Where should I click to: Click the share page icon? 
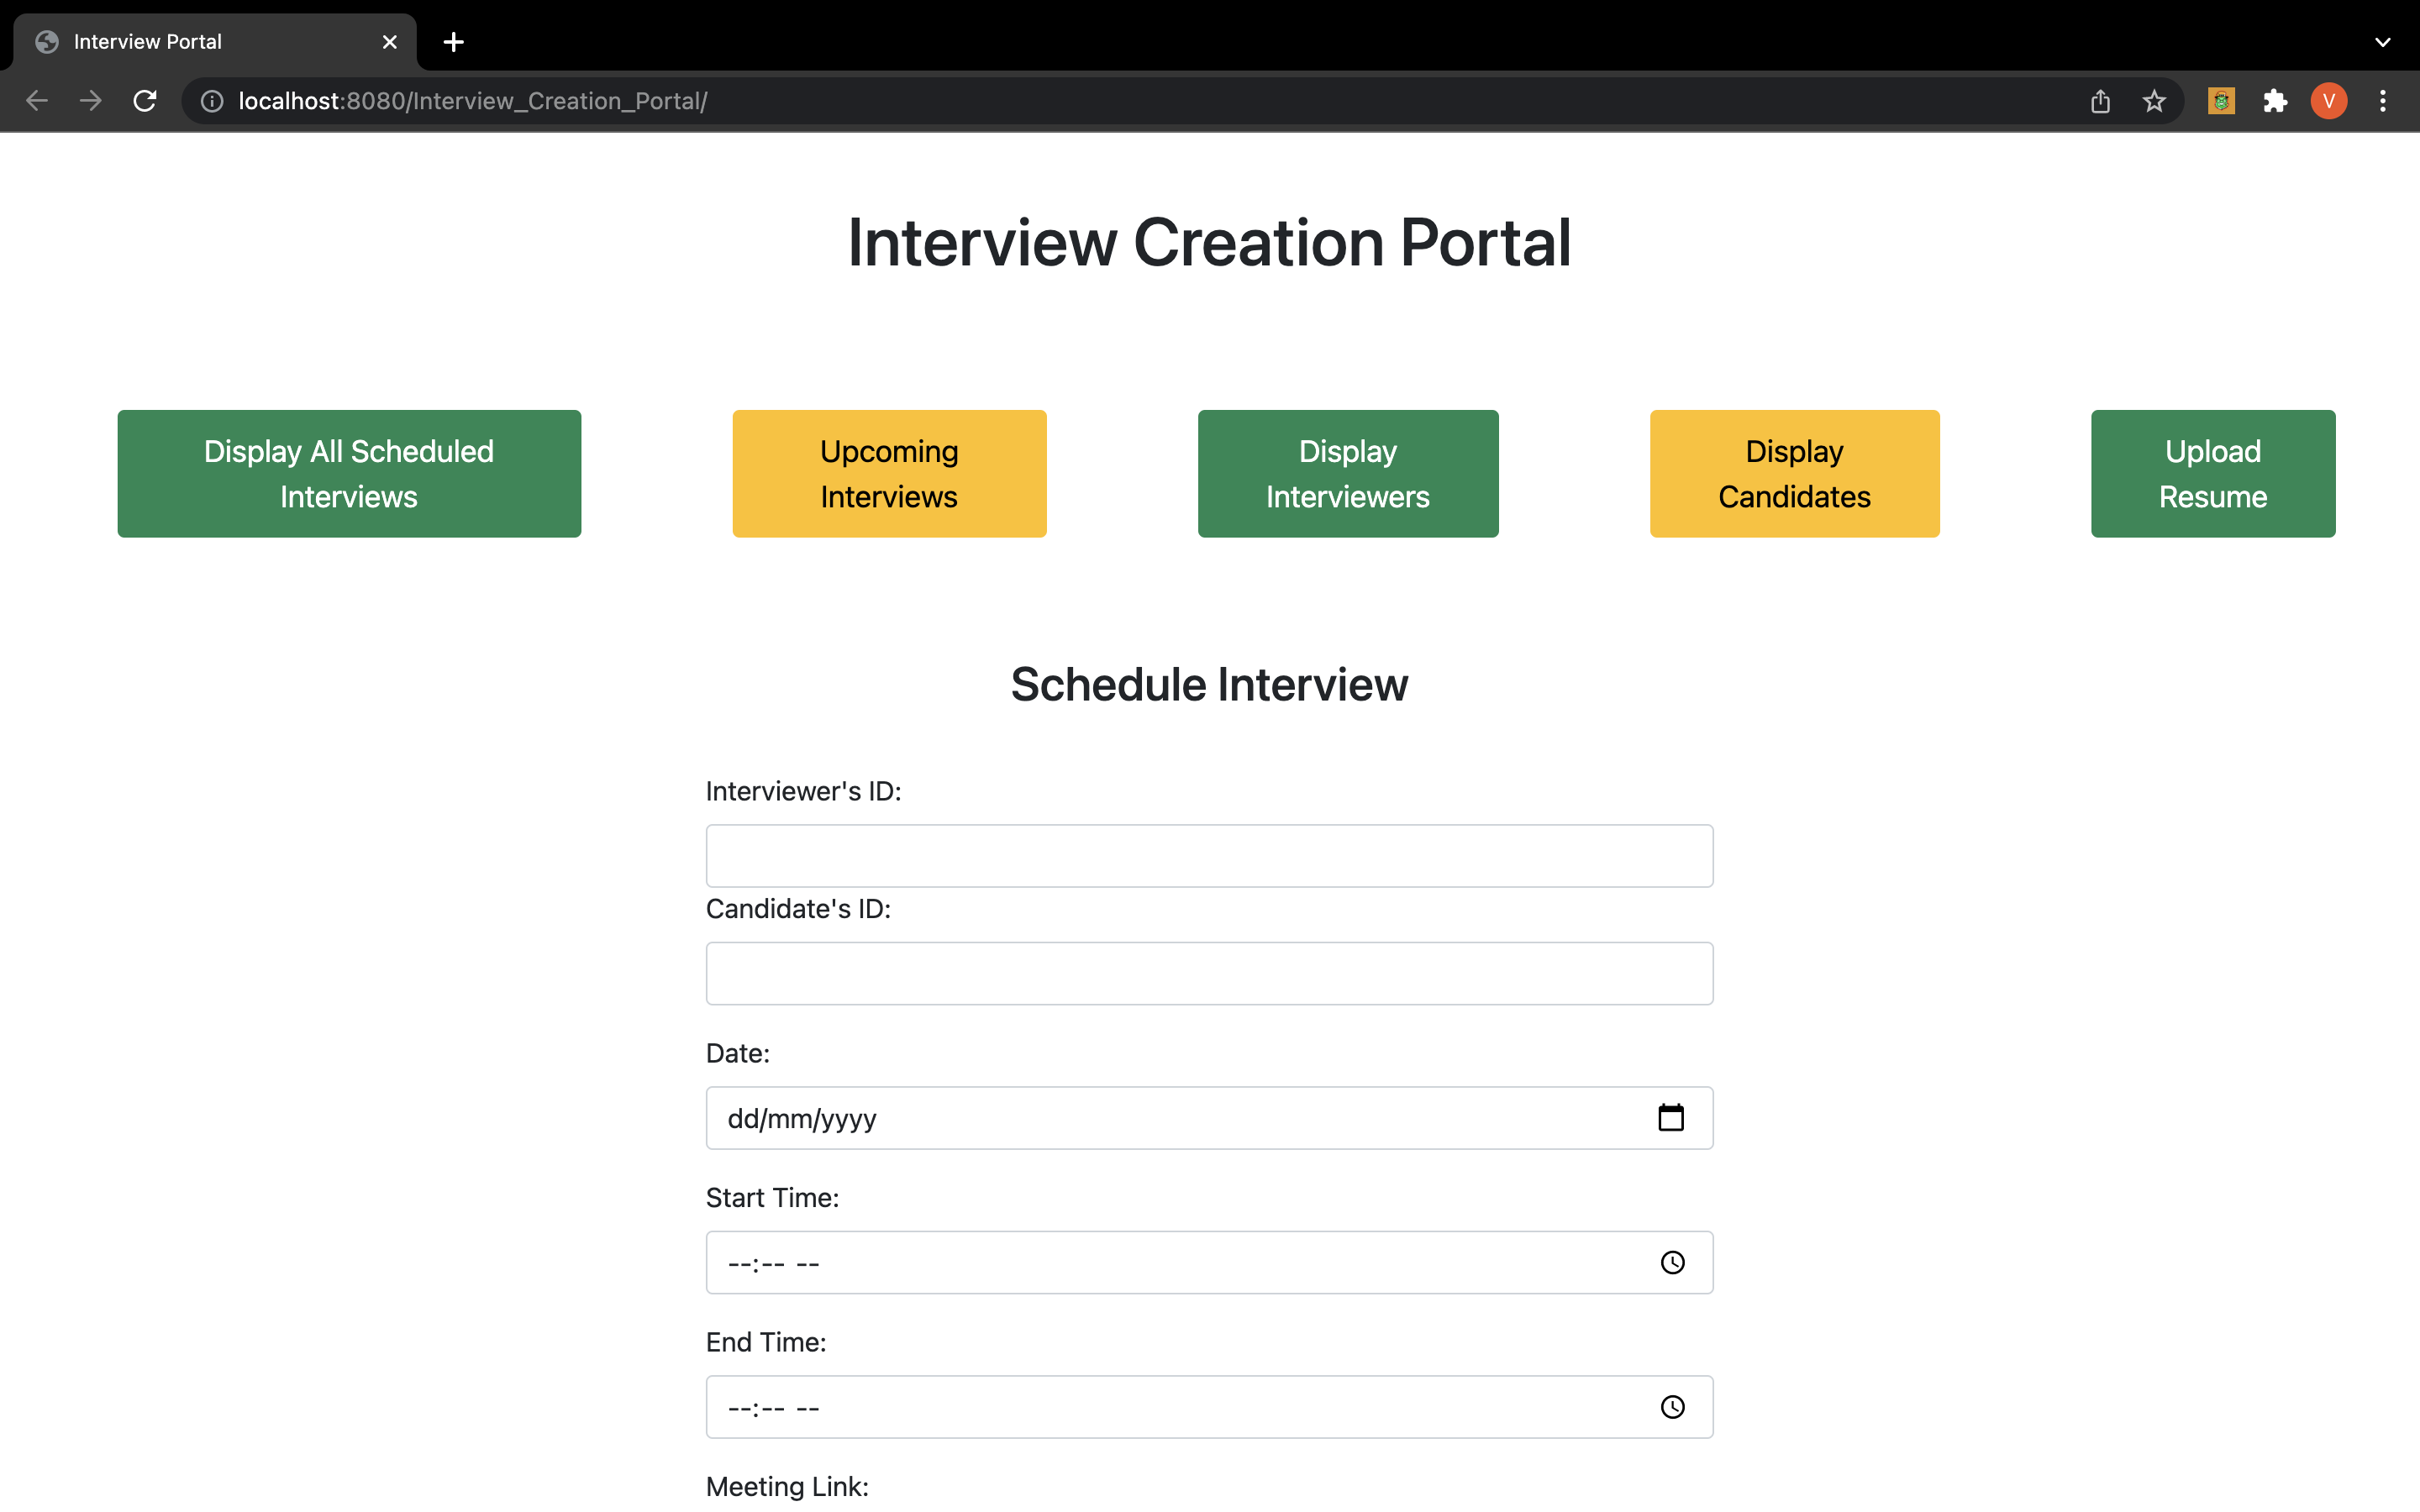tap(2100, 101)
